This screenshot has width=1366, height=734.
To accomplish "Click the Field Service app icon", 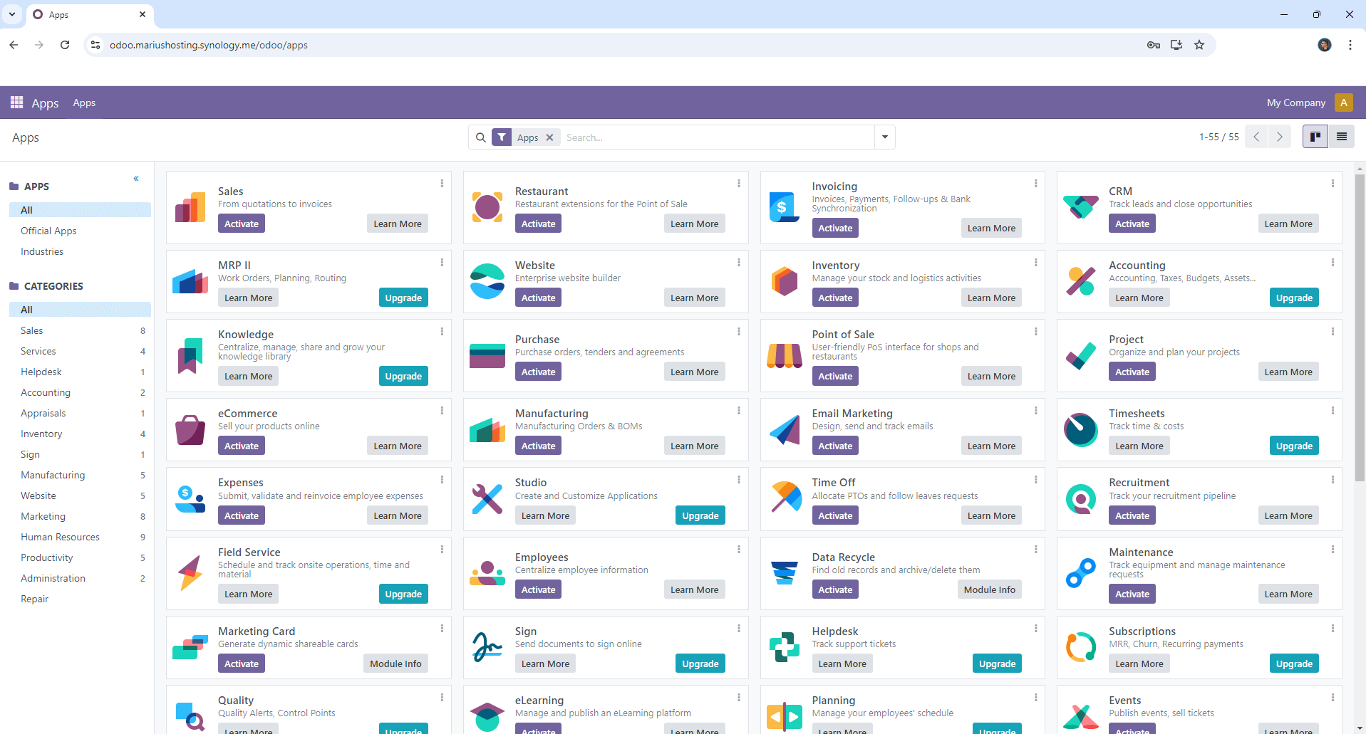I will [x=190, y=573].
